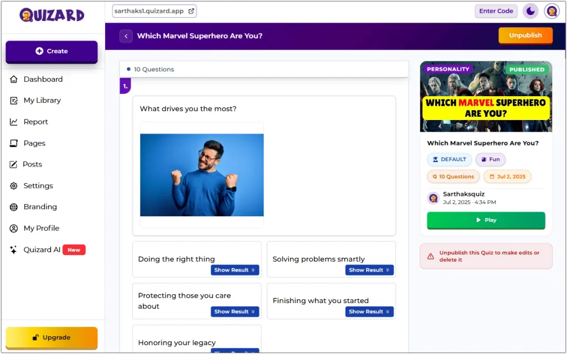Click the Dashboard label in sidebar
Screen dimensions: 567x354
[x=43, y=79]
